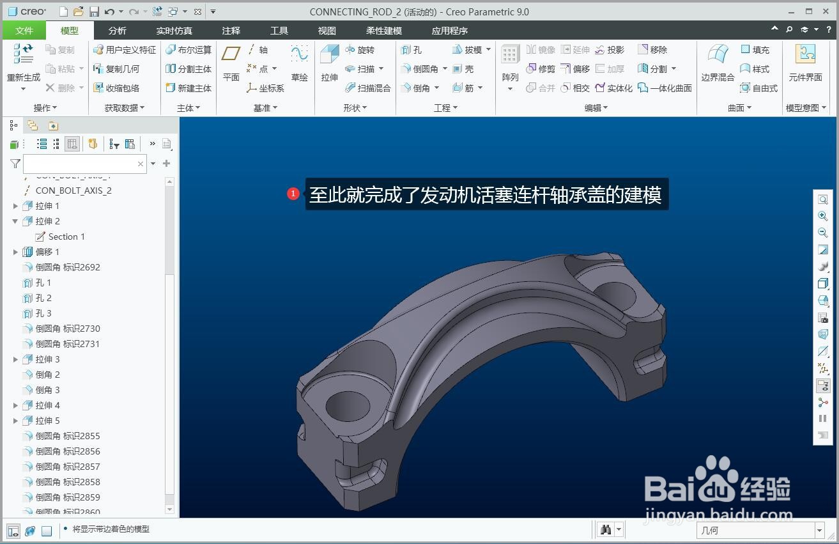Click New Body (新建主体) button
Viewport: 839px width, 544px height.
(189, 88)
